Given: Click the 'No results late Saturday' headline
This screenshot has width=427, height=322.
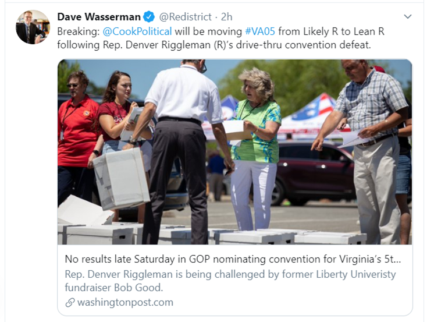Looking at the screenshot, I should point(233,259).
